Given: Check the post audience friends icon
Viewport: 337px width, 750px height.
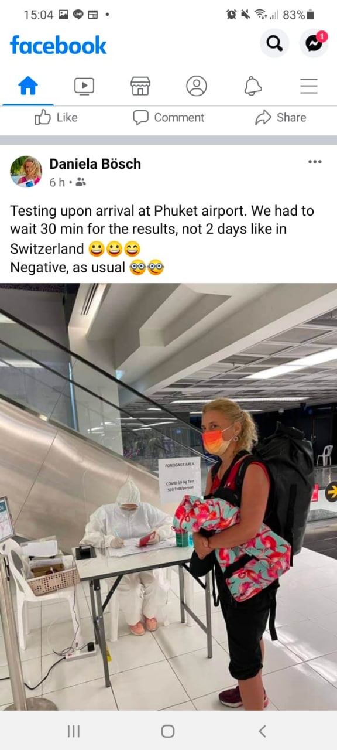Looking at the screenshot, I should tap(81, 183).
